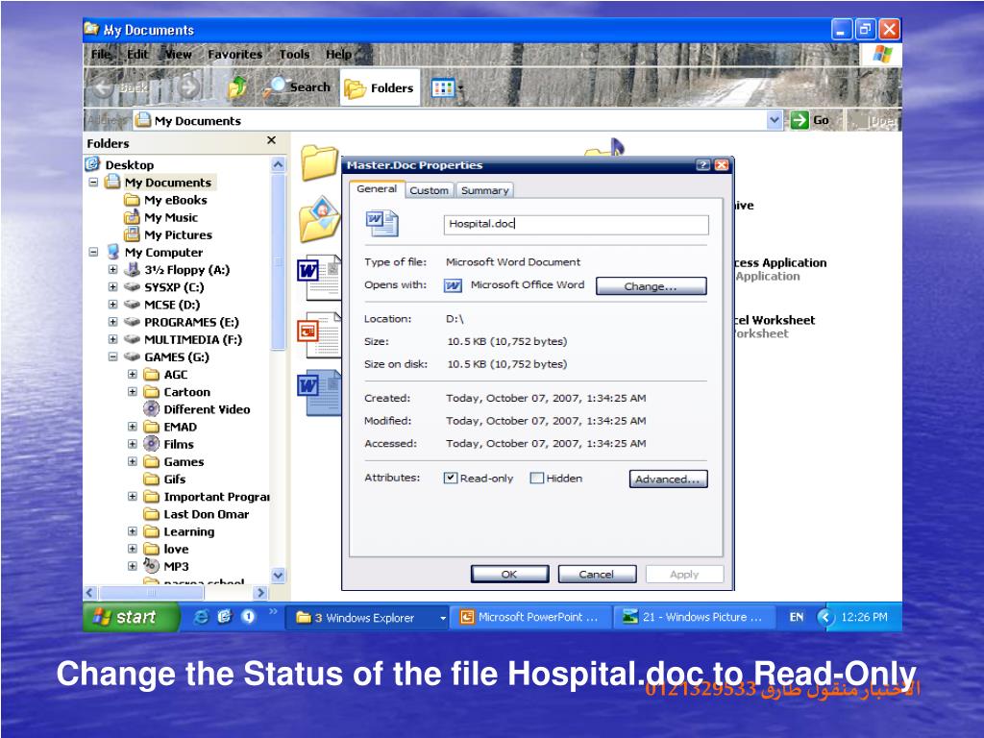Viewport: 984px width, 738px height.
Task: Click the help question mark in Properties title bar
Action: point(702,165)
